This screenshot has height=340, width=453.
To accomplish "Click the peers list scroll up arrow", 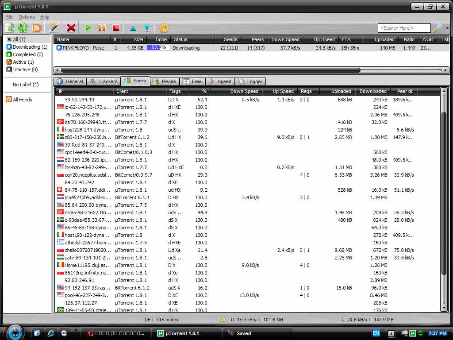I will tap(444, 91).
